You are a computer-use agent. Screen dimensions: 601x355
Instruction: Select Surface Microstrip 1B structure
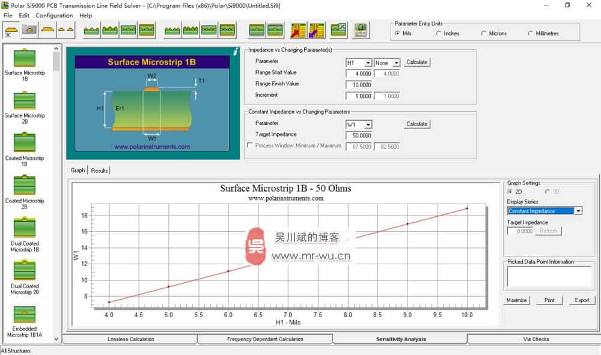(x=25, y=65)
